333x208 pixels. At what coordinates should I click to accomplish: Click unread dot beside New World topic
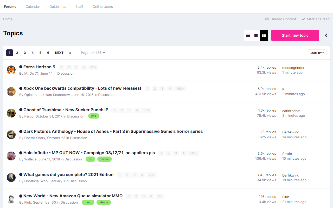[x=21, y=196]
